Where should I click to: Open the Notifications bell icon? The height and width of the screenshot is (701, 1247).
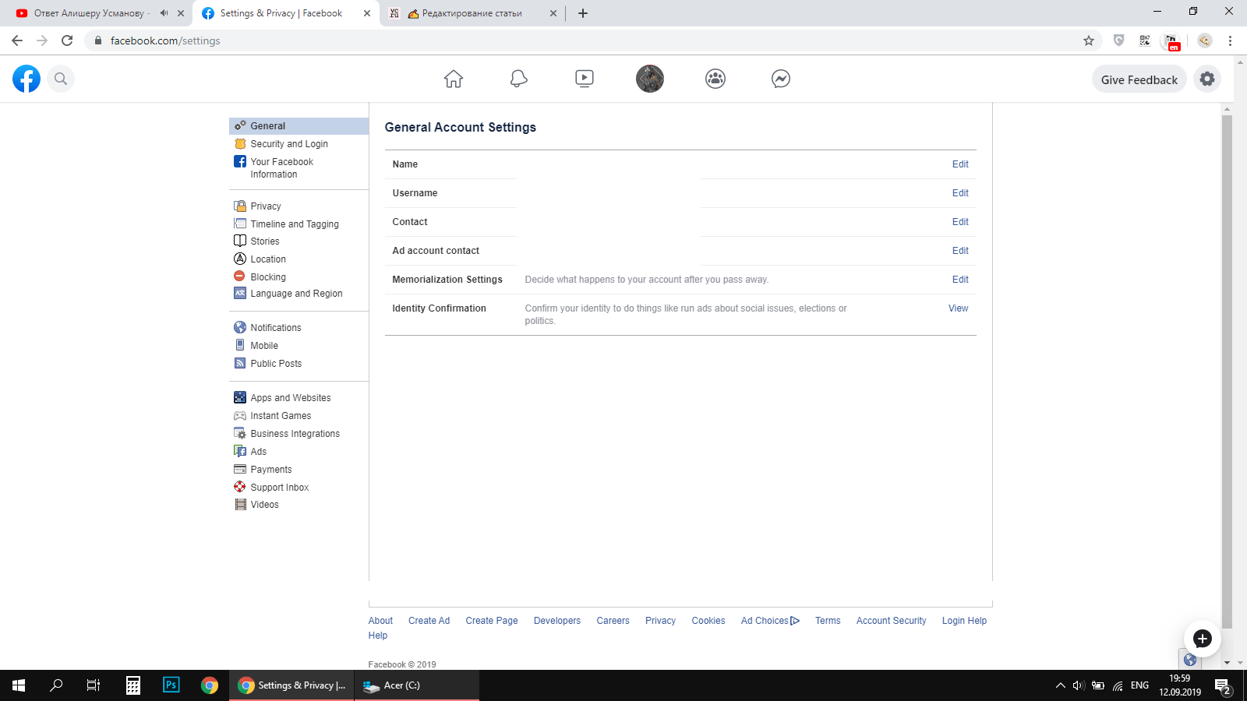pyautogui.click(x=519, y=79)
